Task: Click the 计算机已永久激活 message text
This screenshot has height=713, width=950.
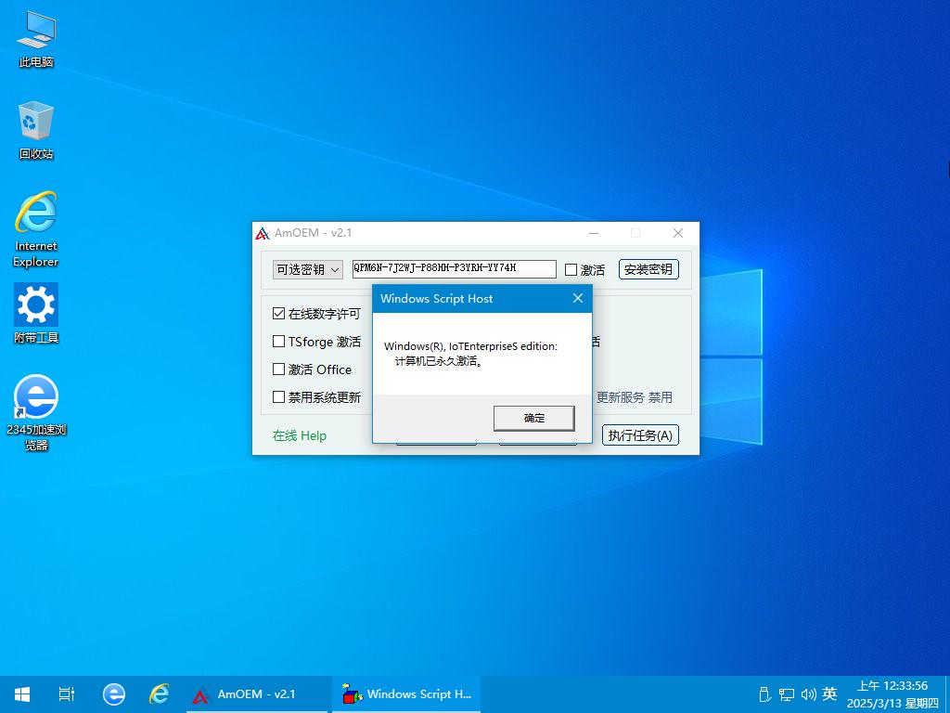Action: (439, 361)
